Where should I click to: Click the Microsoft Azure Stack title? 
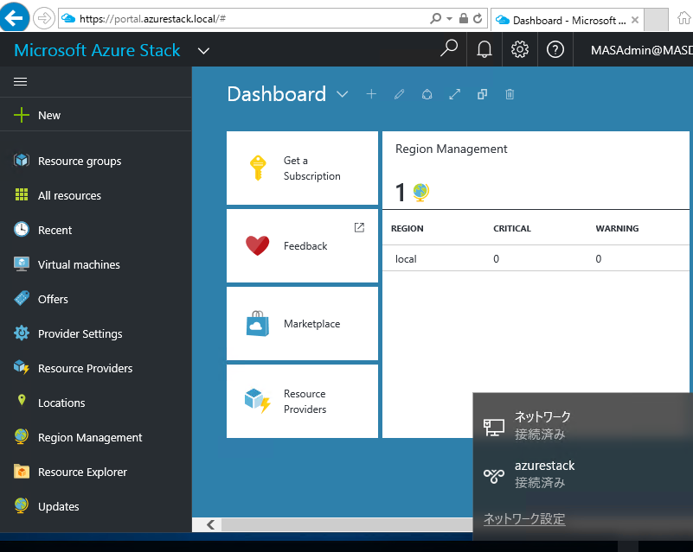(x=97, y=50)
